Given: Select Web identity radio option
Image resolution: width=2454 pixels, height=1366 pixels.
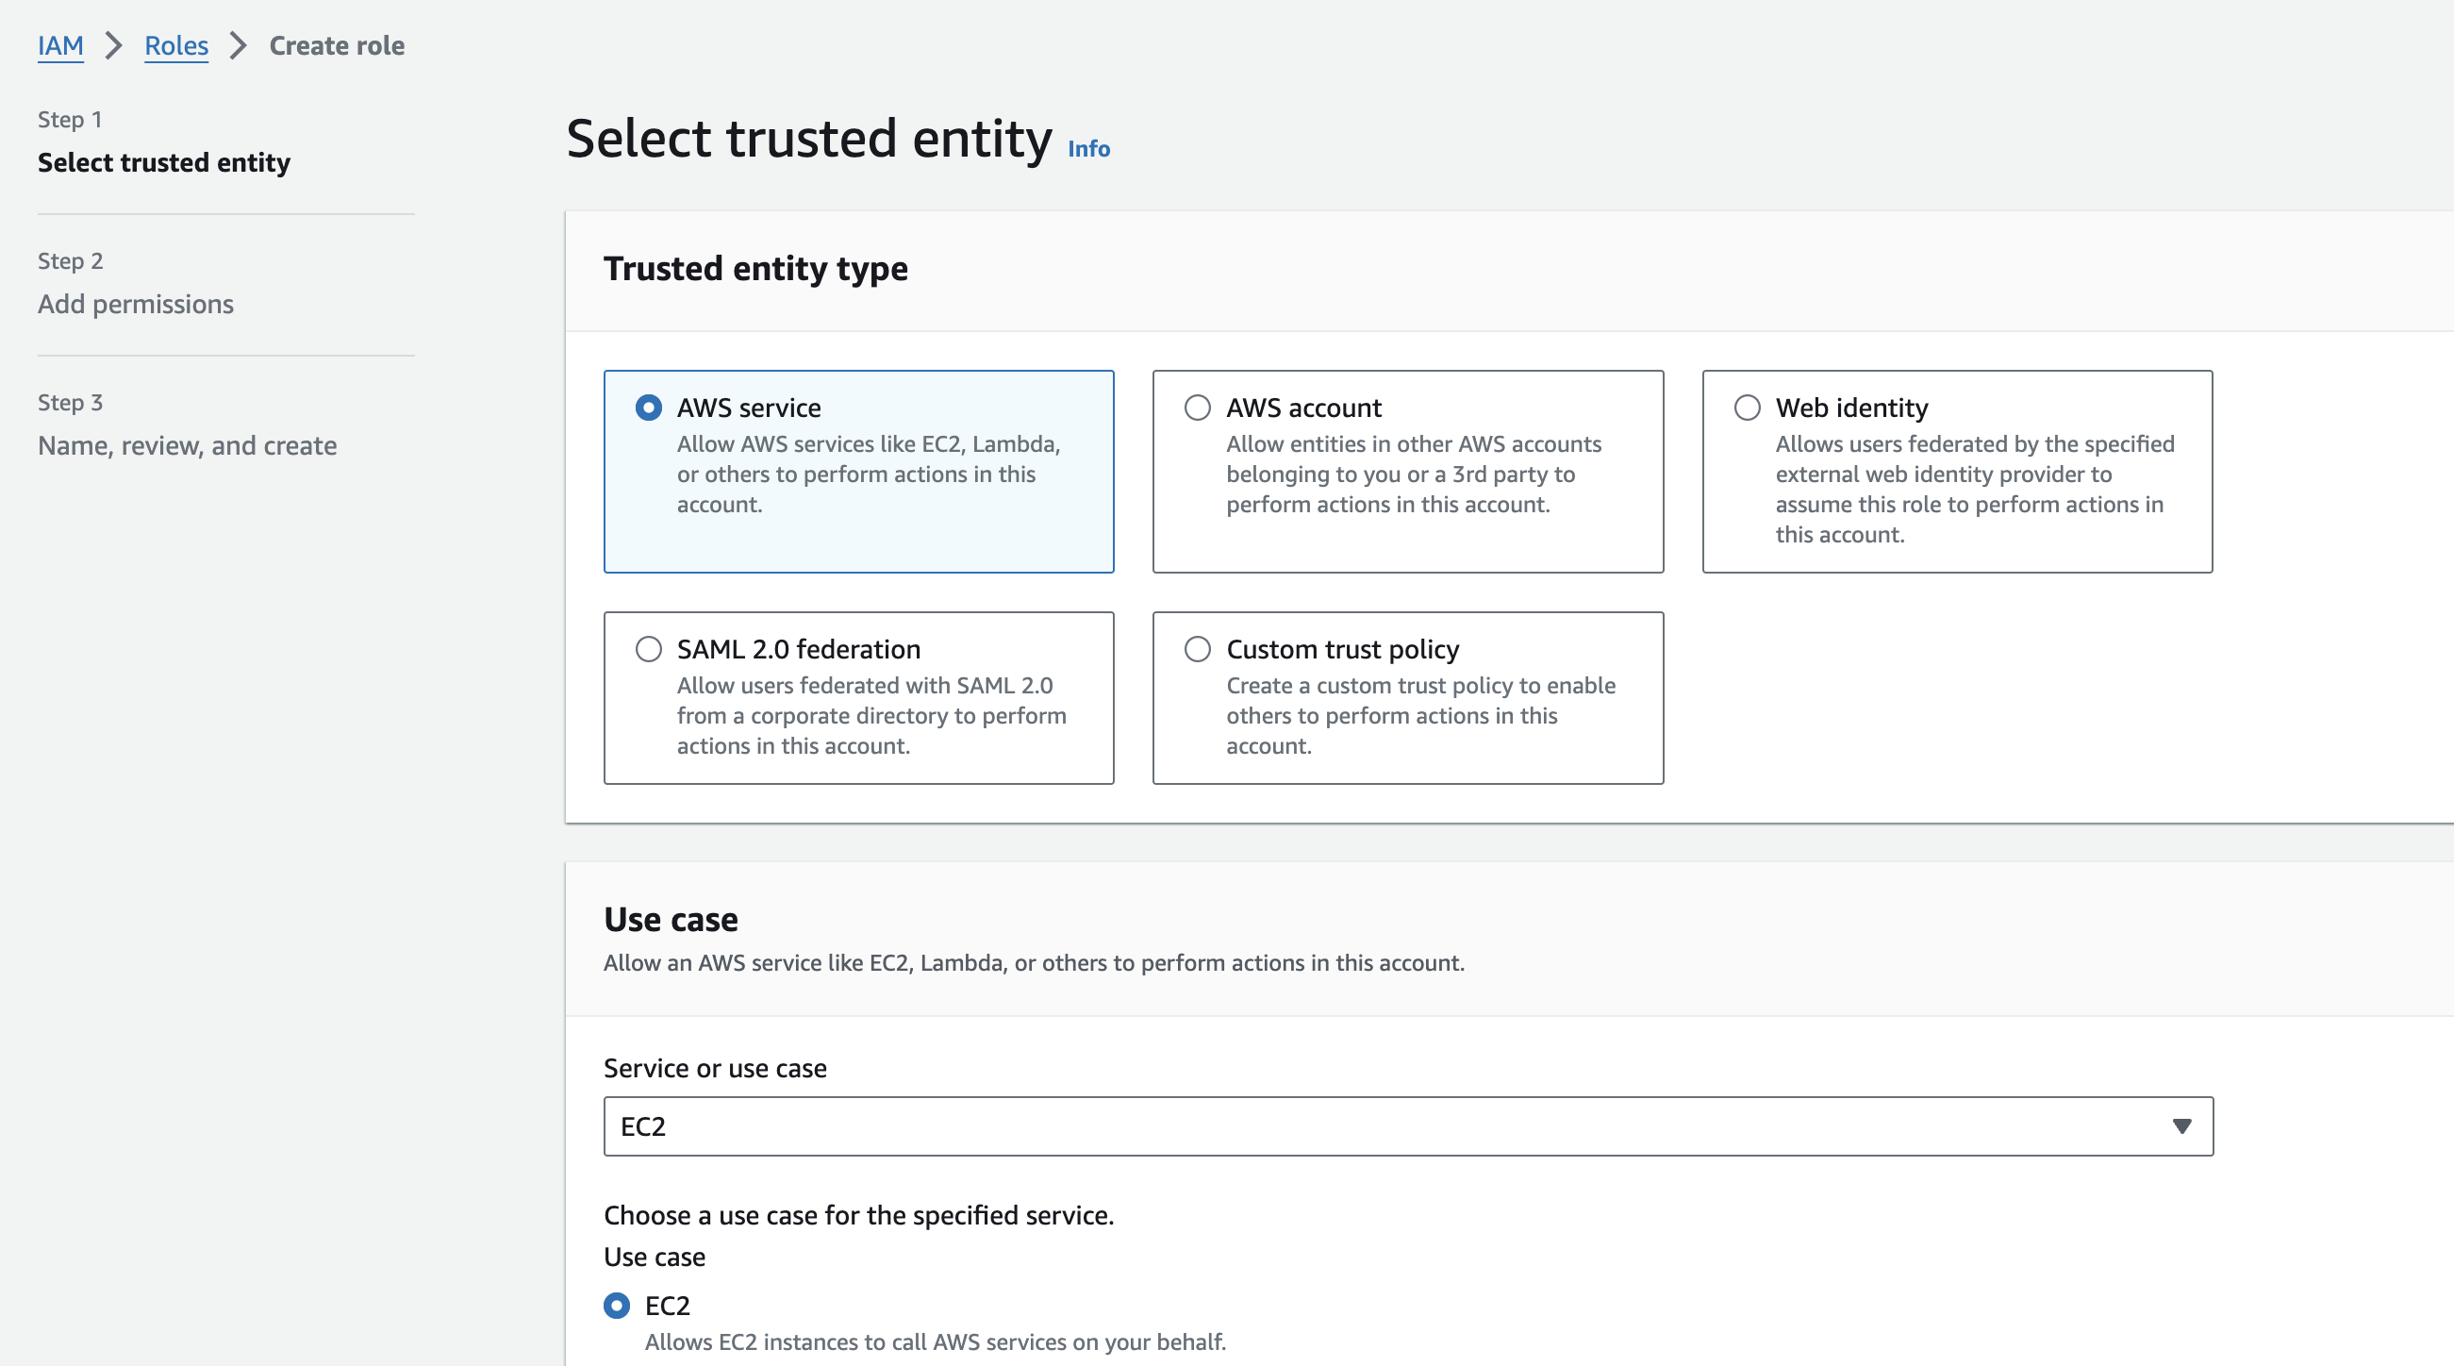Looking at the screenshot, I should [1748, 408].
